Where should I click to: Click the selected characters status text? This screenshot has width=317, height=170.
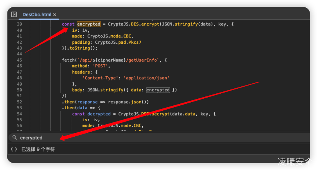tap(38, 149)
